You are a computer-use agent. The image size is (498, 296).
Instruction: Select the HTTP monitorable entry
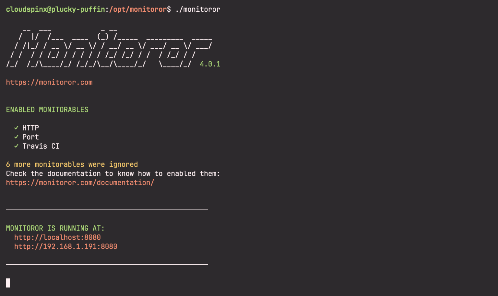(30, 128)
